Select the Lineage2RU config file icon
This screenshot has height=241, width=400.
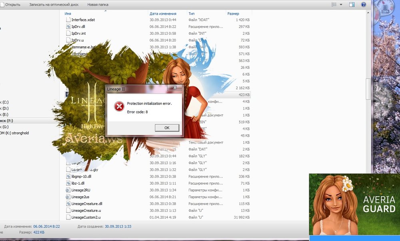tap(68, 190)
